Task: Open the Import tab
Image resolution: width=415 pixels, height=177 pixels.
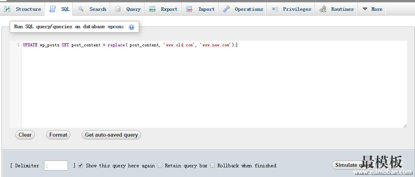Action: pos(200,9)
